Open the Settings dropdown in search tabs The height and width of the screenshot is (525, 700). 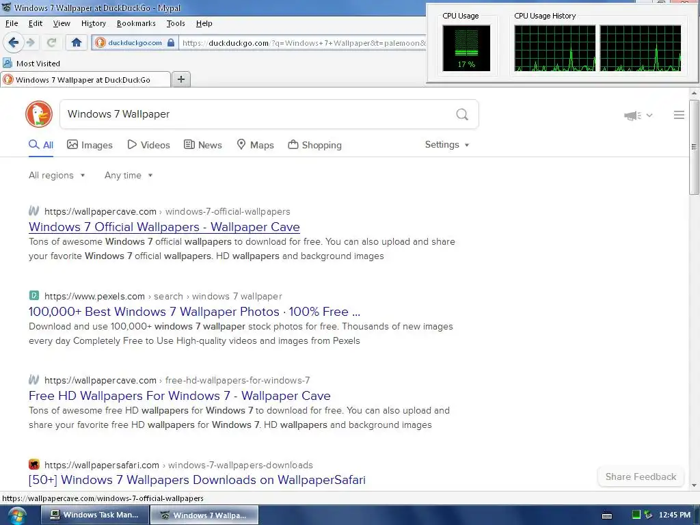(x=447, y=145)
